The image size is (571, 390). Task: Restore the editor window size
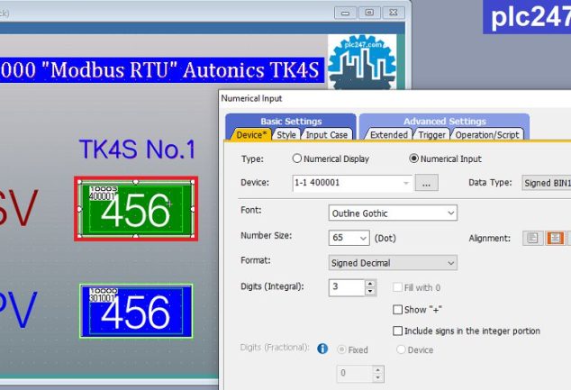point(369,13)
